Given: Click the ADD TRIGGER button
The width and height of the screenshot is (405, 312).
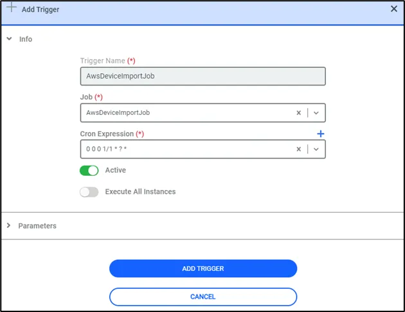Looking at the screenshot, I should [x=203, y=268].
